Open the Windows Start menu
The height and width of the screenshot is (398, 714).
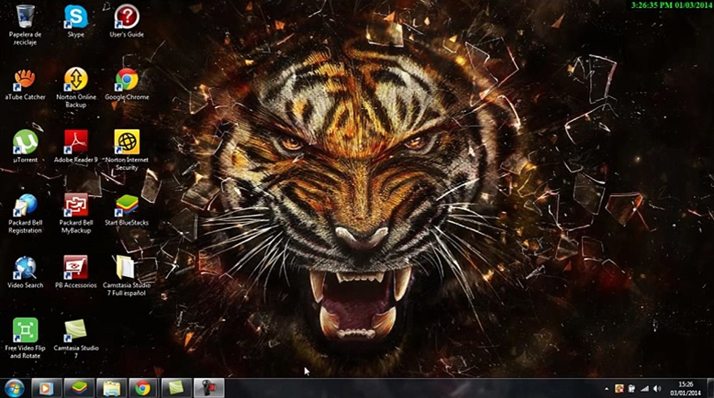point(14,388)
